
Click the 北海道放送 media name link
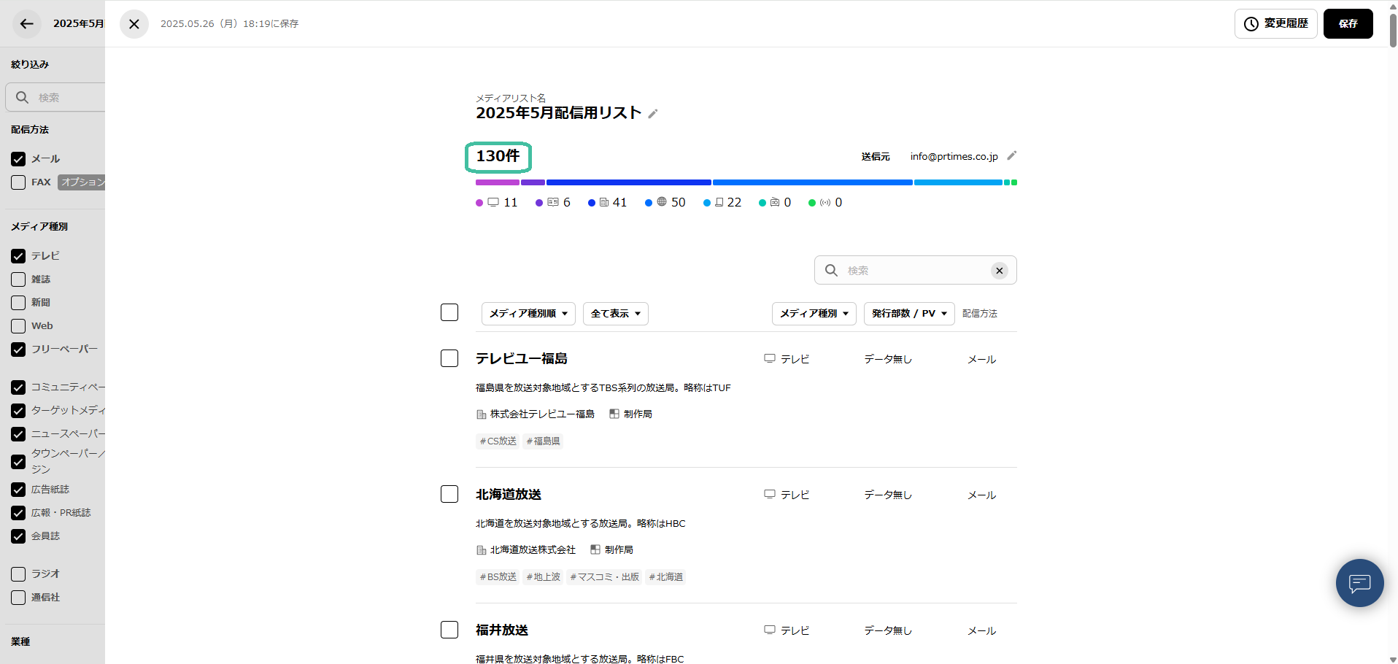[x=508, y=494]
